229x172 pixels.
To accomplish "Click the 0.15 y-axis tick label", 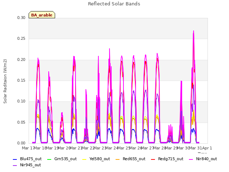I will (21, 80).
